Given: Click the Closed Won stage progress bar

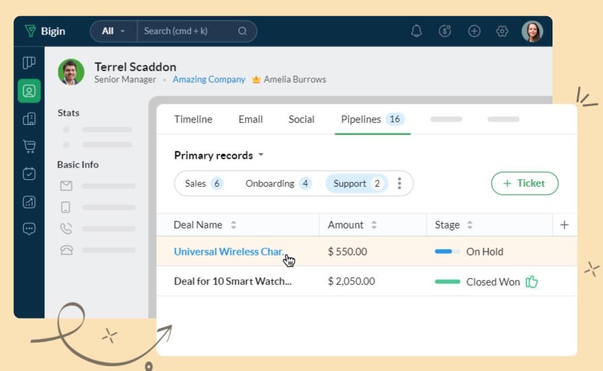Looking at the screenshot, I should click(x=447, y=282).
